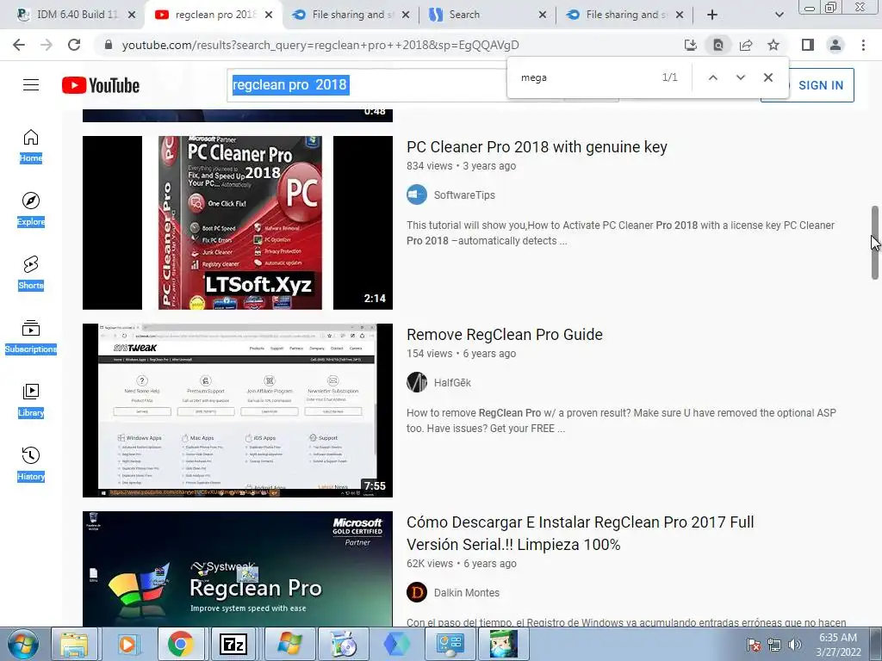Image resolution: width=882 pixels, height=661 pixels.
Task: Open the Windows Start button
Action: tap(22, 644)
